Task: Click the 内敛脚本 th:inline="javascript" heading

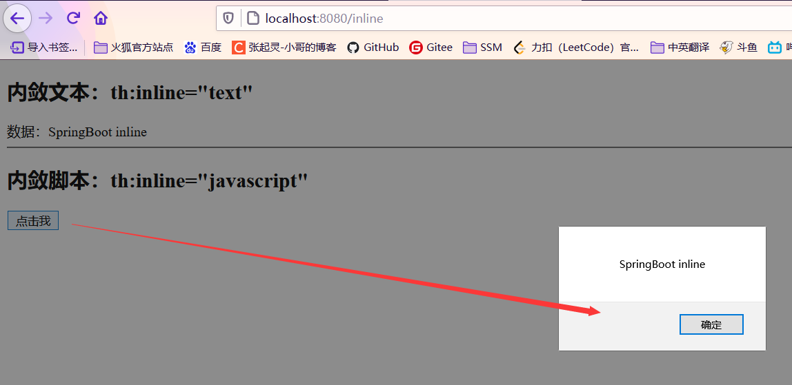Action: pyautogui.click(x=157, y=181)
